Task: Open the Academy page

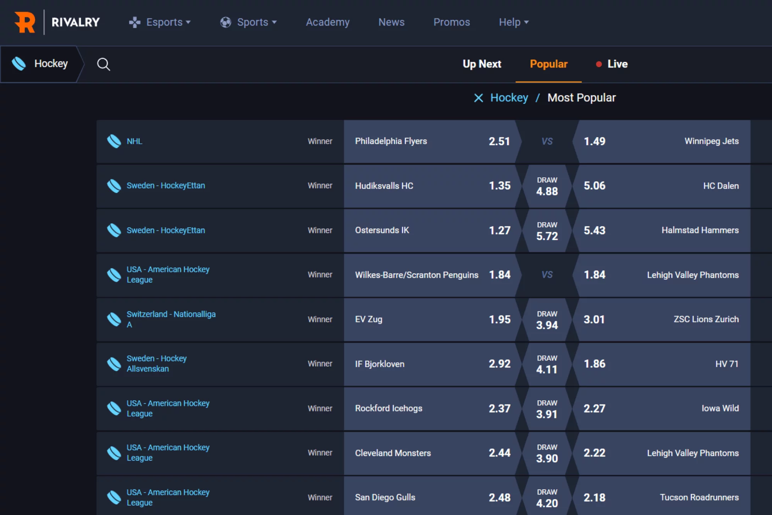Action: tap(328, 22)
